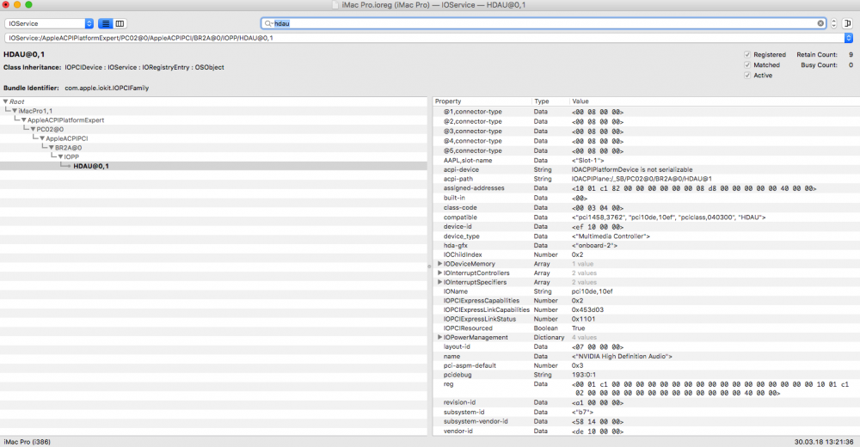Select the @1,connector-type property row

coord(646,112)
